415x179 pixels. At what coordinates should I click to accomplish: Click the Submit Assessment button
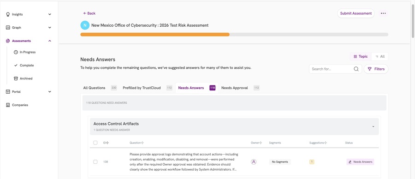[x=356, y=13]
